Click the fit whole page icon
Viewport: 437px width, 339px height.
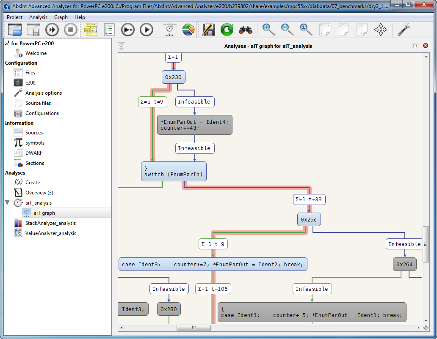coord(325,30)
